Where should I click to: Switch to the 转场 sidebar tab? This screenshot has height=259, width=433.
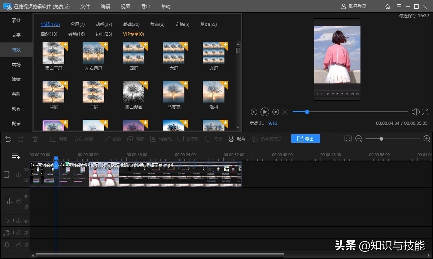(x=16, y=65)
